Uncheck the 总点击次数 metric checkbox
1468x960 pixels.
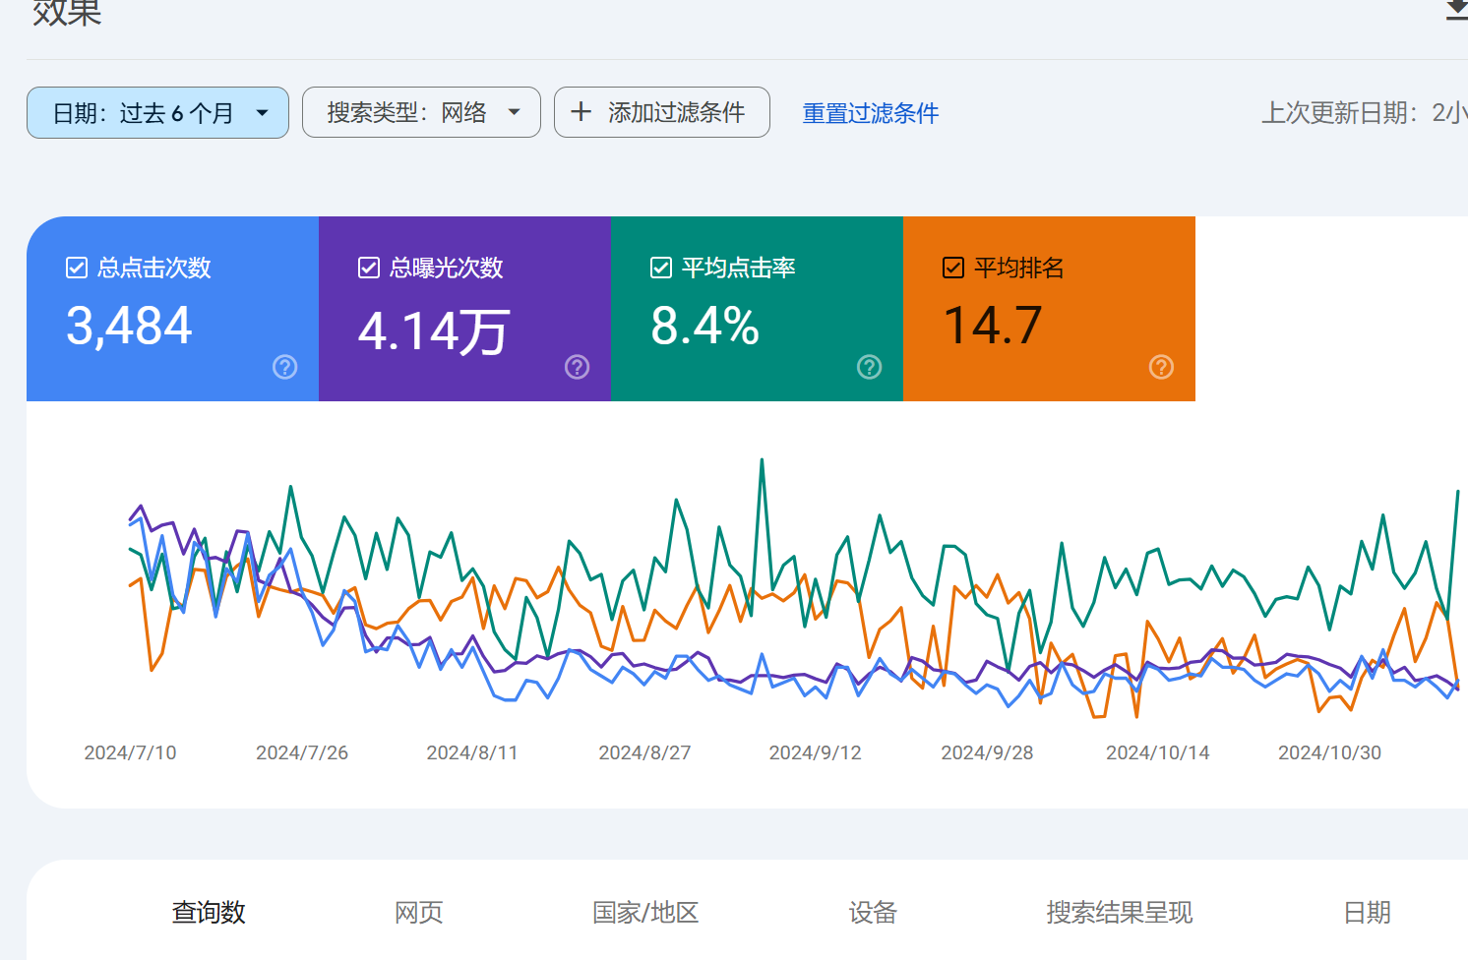click(76, 267)
